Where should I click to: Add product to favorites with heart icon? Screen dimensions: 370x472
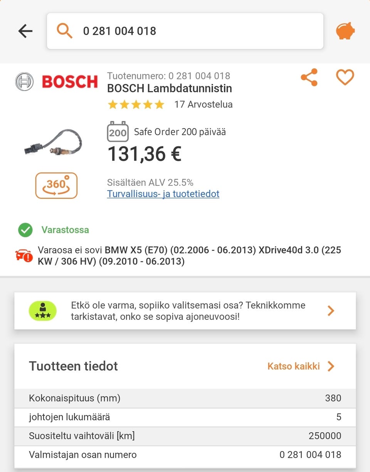(x=345, y=77)
